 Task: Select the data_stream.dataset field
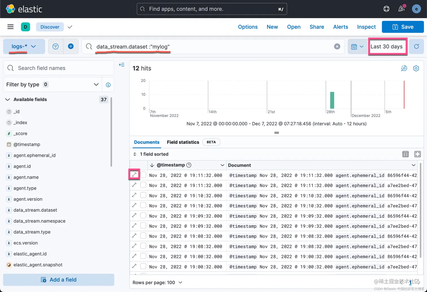point(35,210)
